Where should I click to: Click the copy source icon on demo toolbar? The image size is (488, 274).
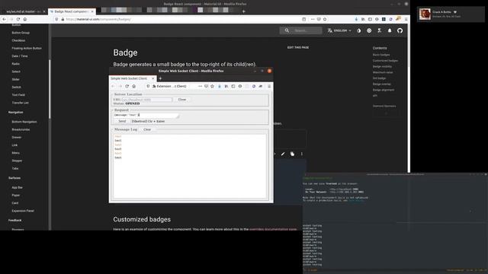pyautogui.click(x=292, y=154)
